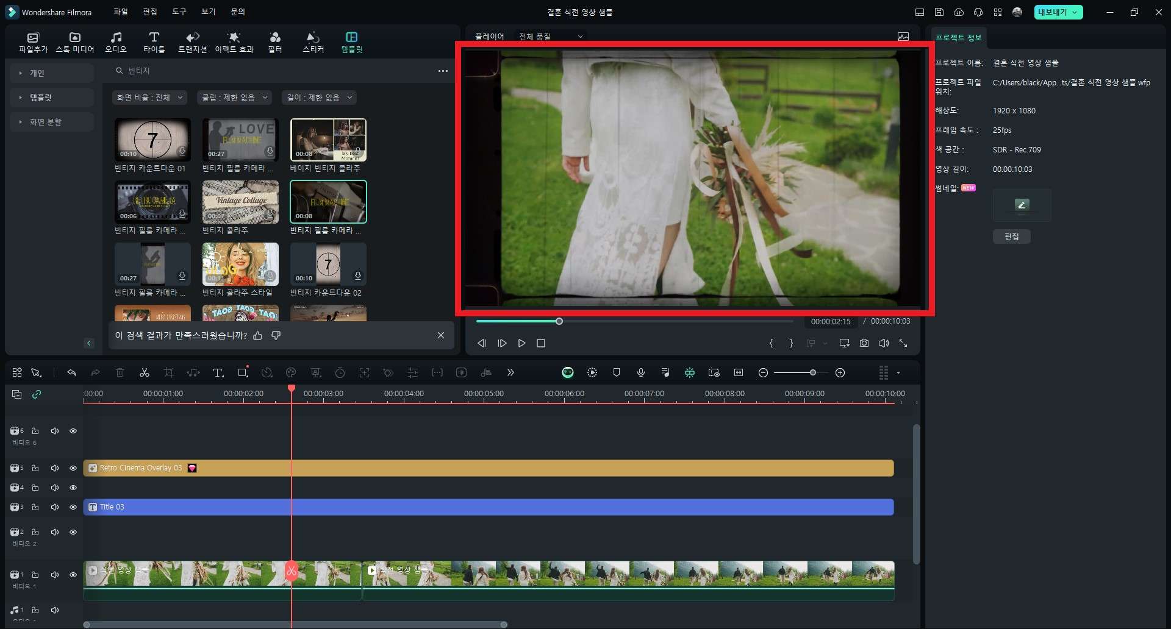Adjust the timeline zoom slider handle
Screen dimensions: 1171x629
coord(812,372)
